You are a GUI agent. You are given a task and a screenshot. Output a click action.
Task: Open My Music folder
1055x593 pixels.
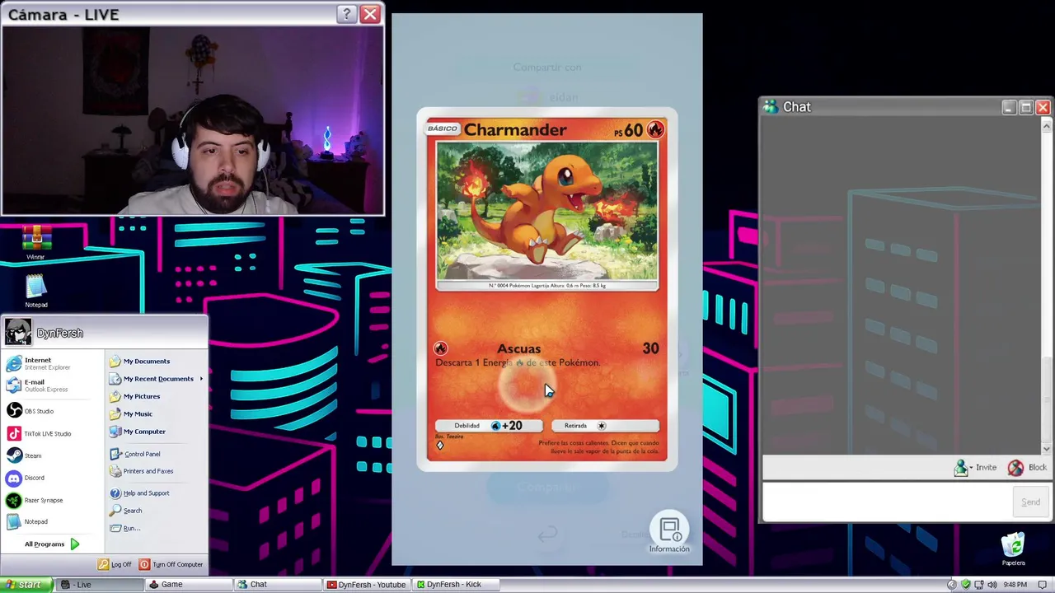(132, 413)
